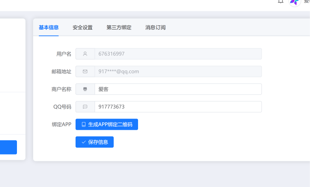Click the 商户名称 label text

[61, 89]
